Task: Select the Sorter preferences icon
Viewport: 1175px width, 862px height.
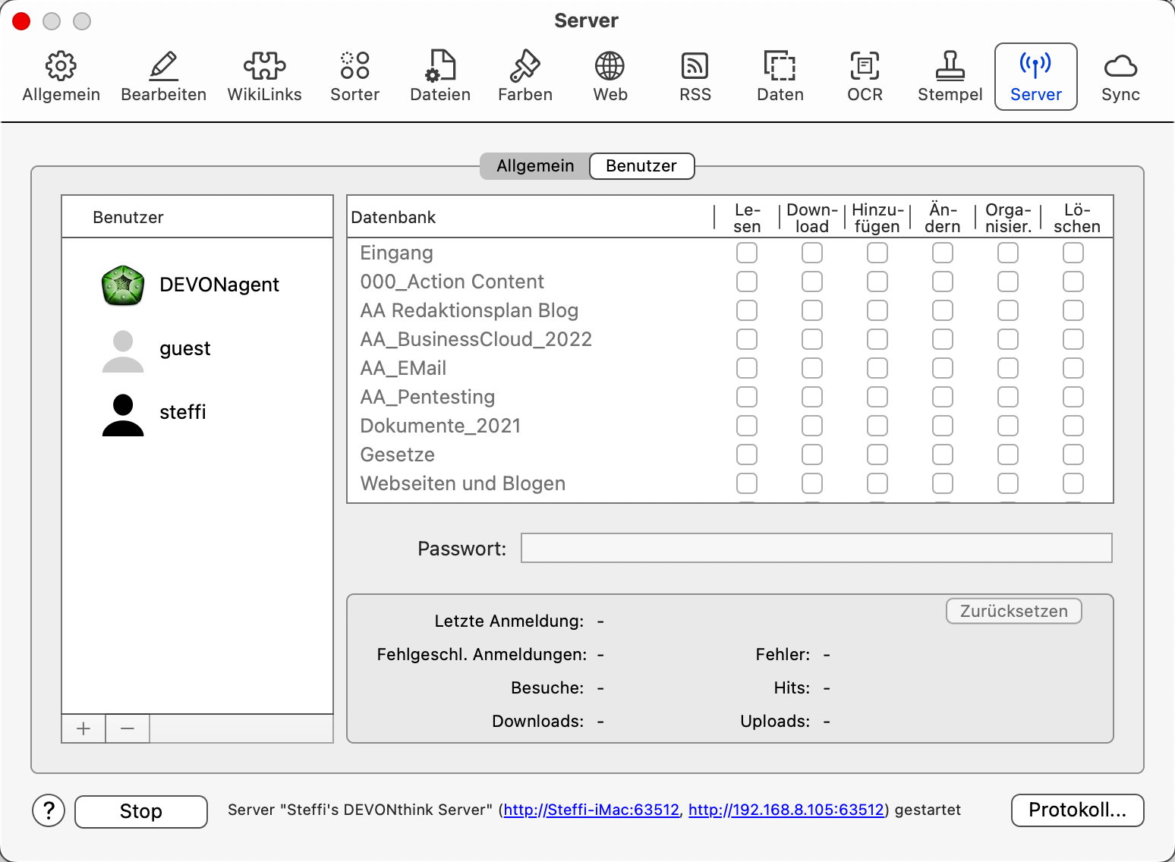Action: [354, 77]
